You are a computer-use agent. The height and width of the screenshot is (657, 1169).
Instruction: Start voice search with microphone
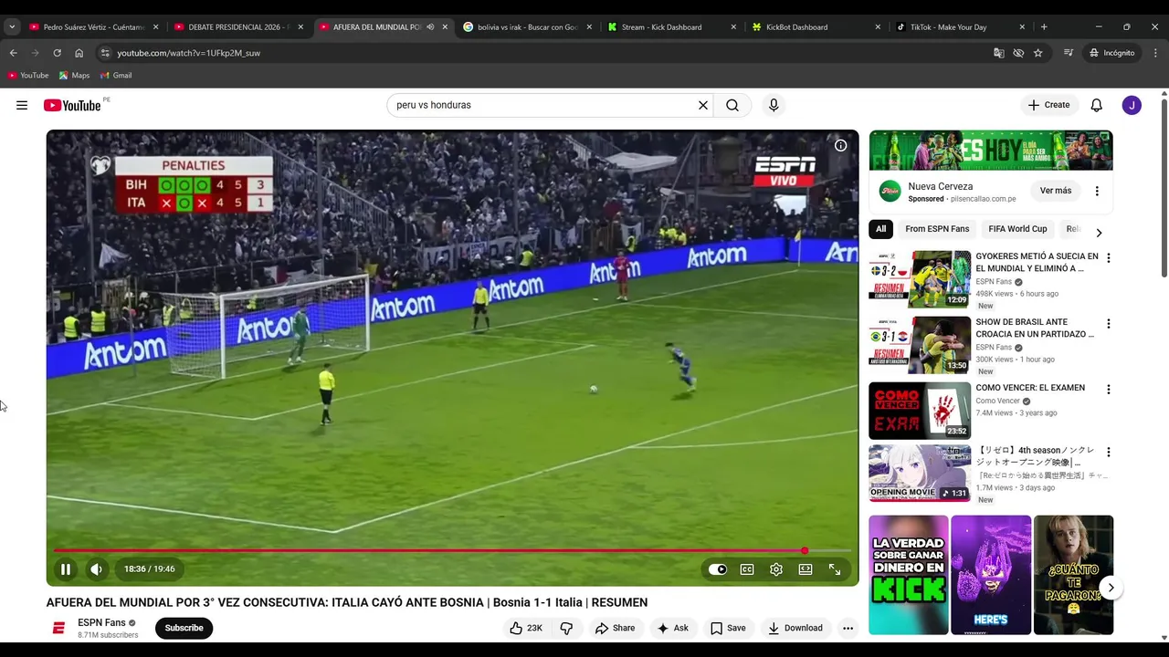point(774,105)
